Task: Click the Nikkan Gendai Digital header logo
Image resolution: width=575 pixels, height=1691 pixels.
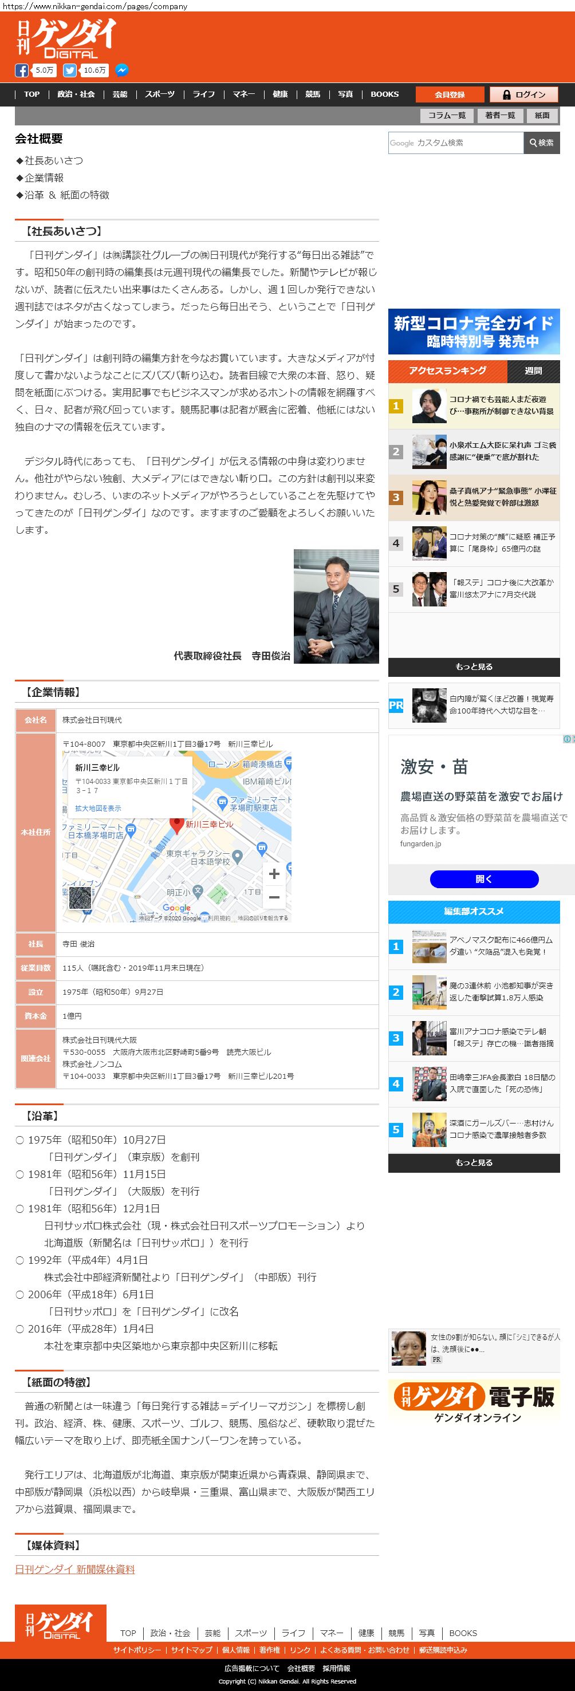Action: [66, 39]
